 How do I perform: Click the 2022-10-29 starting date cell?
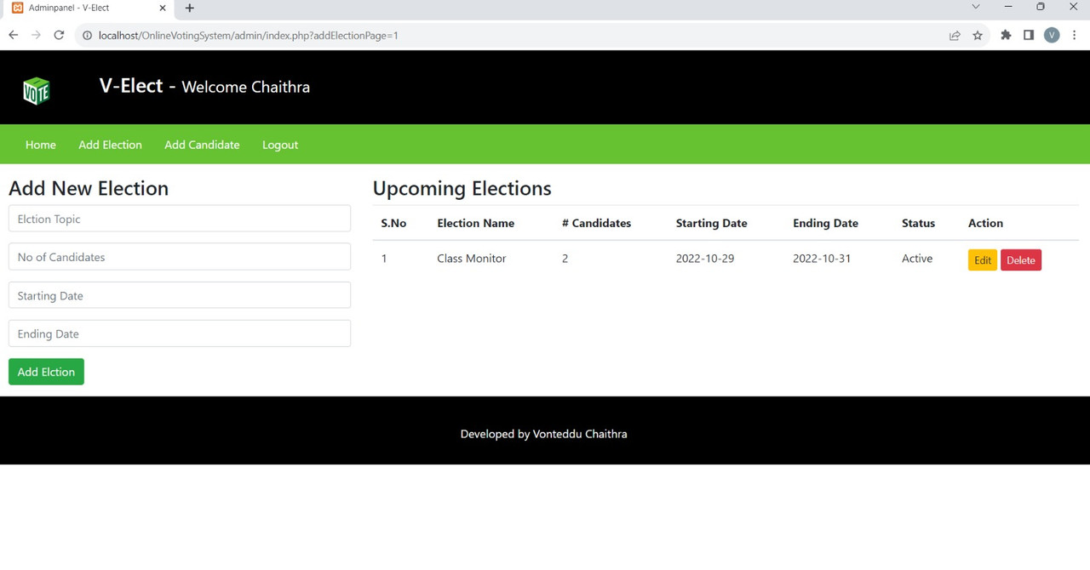[x=704, y=259]
